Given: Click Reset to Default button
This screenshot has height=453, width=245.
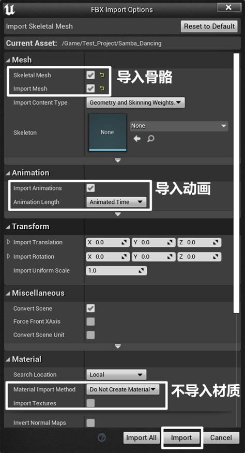Looking at the screenshot, I should pos(209,26).
